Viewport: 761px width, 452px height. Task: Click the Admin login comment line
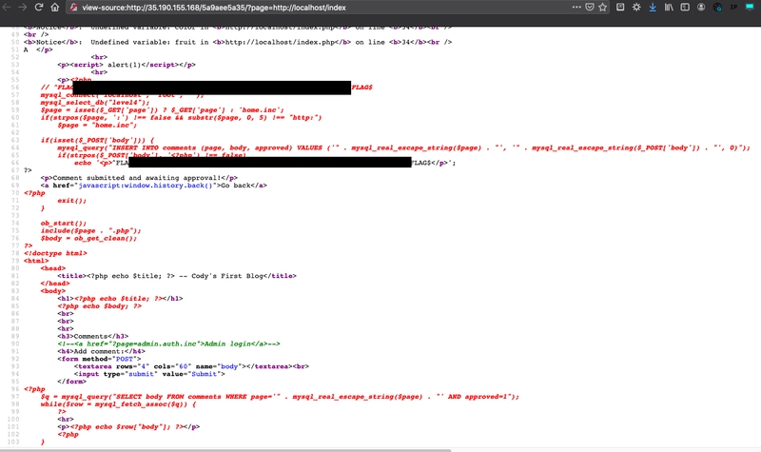tap(168, 344)
